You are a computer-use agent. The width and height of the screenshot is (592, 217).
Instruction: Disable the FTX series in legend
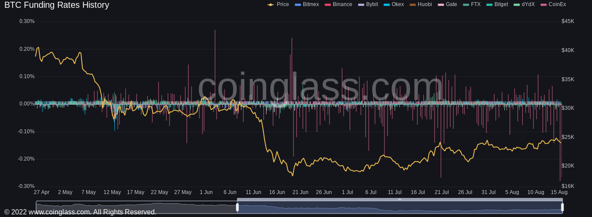(472, 4)
